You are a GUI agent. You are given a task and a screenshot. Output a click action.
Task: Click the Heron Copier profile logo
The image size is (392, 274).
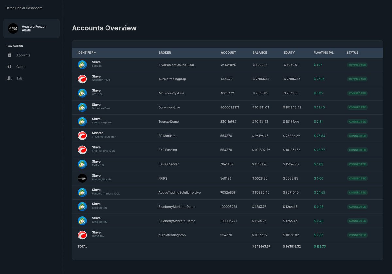pyautogui.click(x=13, y=28)
